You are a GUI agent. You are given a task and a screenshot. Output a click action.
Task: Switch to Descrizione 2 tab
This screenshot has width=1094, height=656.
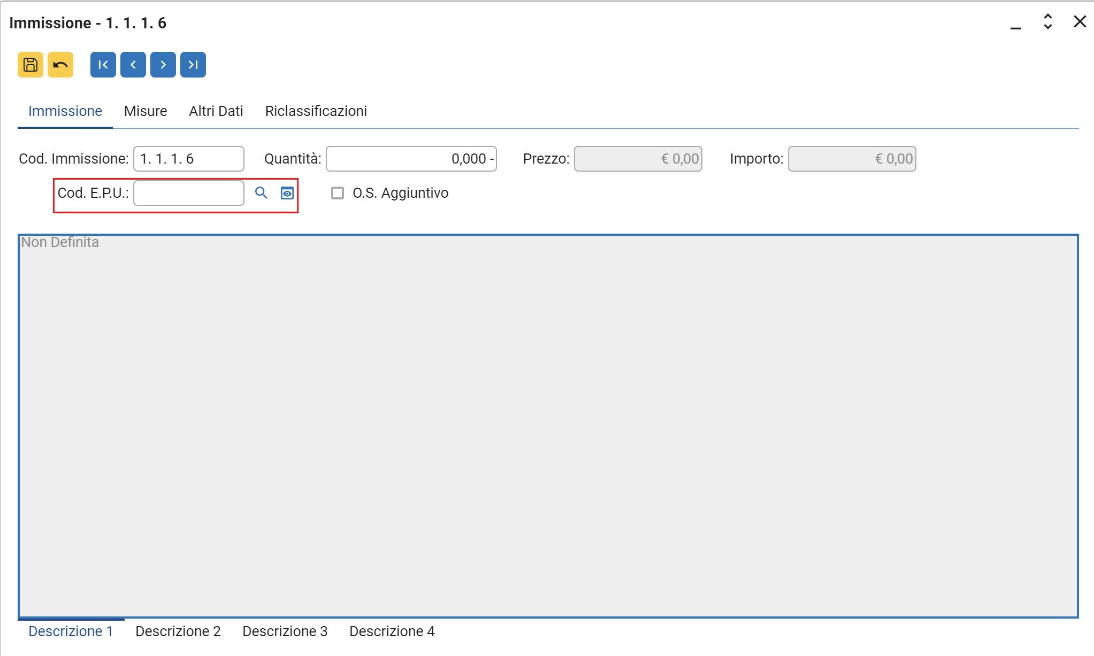click(178, 631)
